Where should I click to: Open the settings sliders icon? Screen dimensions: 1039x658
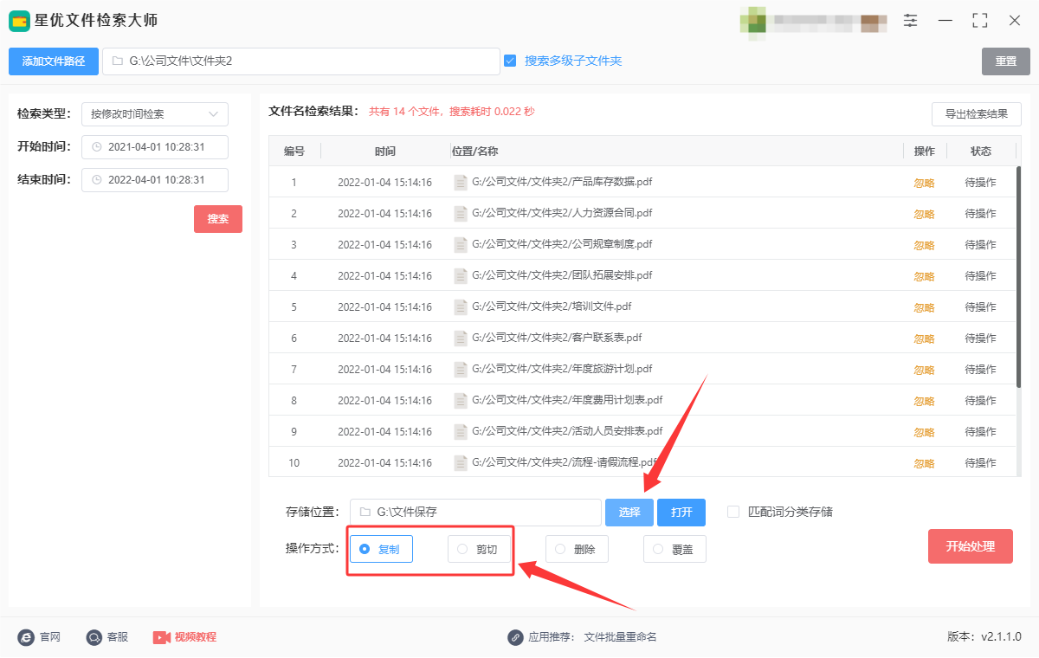(x=910, y=20)
